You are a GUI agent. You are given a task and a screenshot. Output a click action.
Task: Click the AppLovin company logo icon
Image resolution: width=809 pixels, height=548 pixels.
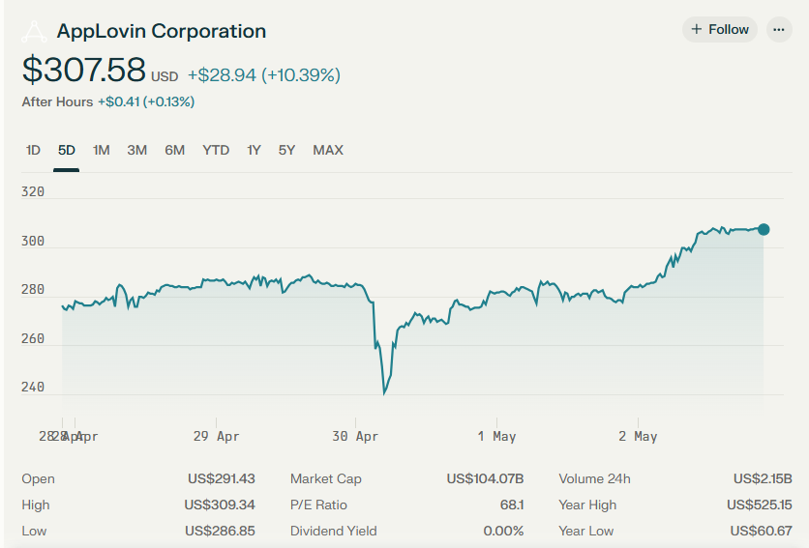(x=34, y=32)
